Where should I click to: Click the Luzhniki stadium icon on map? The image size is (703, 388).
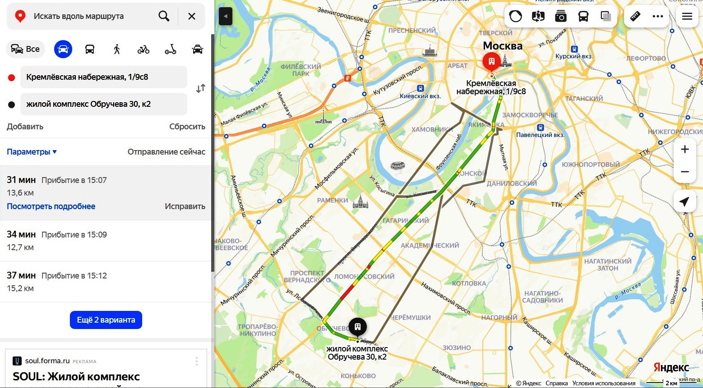(398, 165)
